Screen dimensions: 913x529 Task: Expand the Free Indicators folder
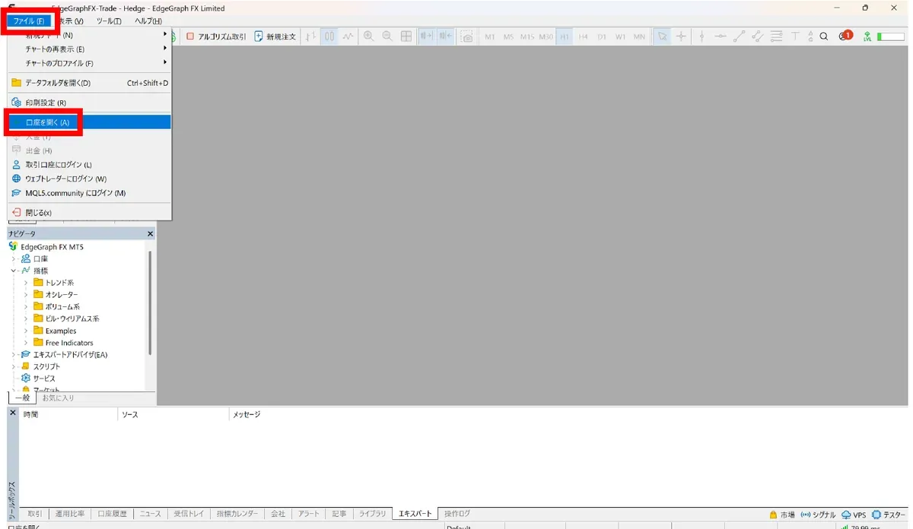(26, 343)
